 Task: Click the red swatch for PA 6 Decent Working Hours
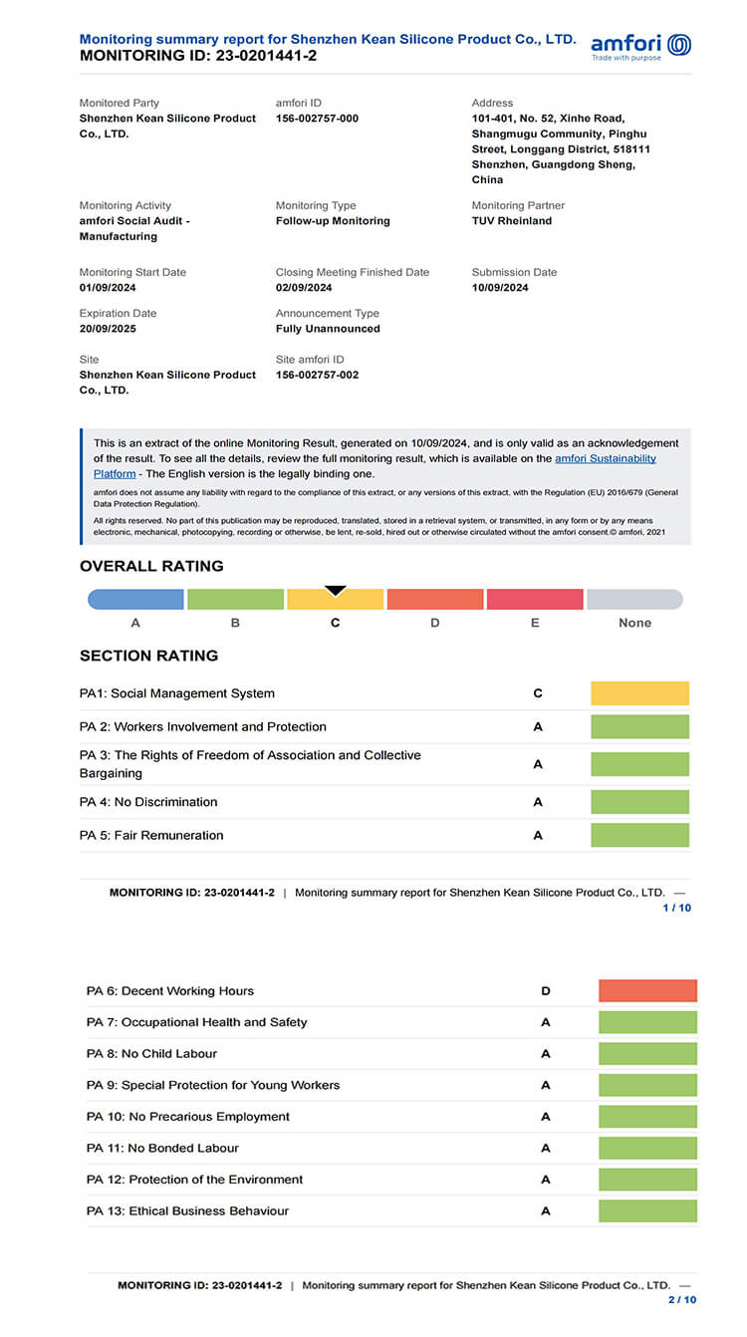tap(647, 990)
